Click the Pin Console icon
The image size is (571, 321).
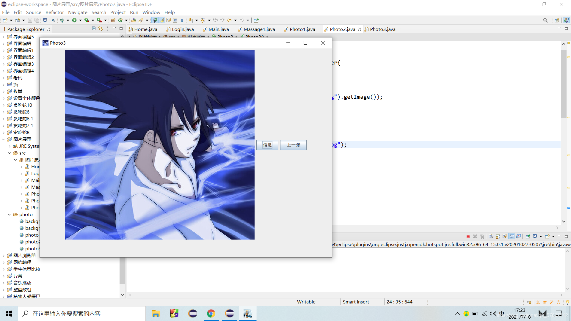[x=528, y=236]
